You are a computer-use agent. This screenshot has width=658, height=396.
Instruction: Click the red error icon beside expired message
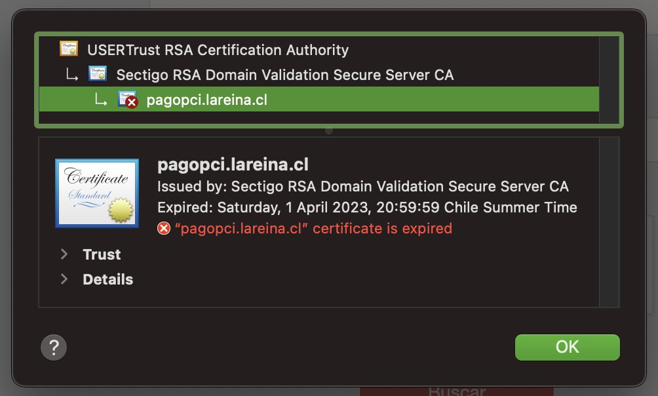(x=164, y=228)
